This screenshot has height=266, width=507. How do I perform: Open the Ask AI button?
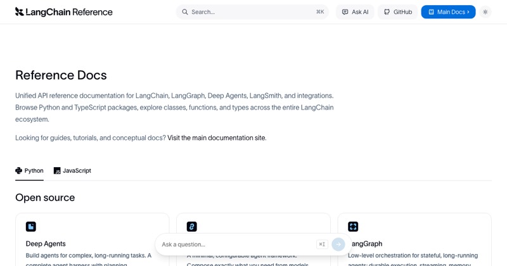point(355,12)
